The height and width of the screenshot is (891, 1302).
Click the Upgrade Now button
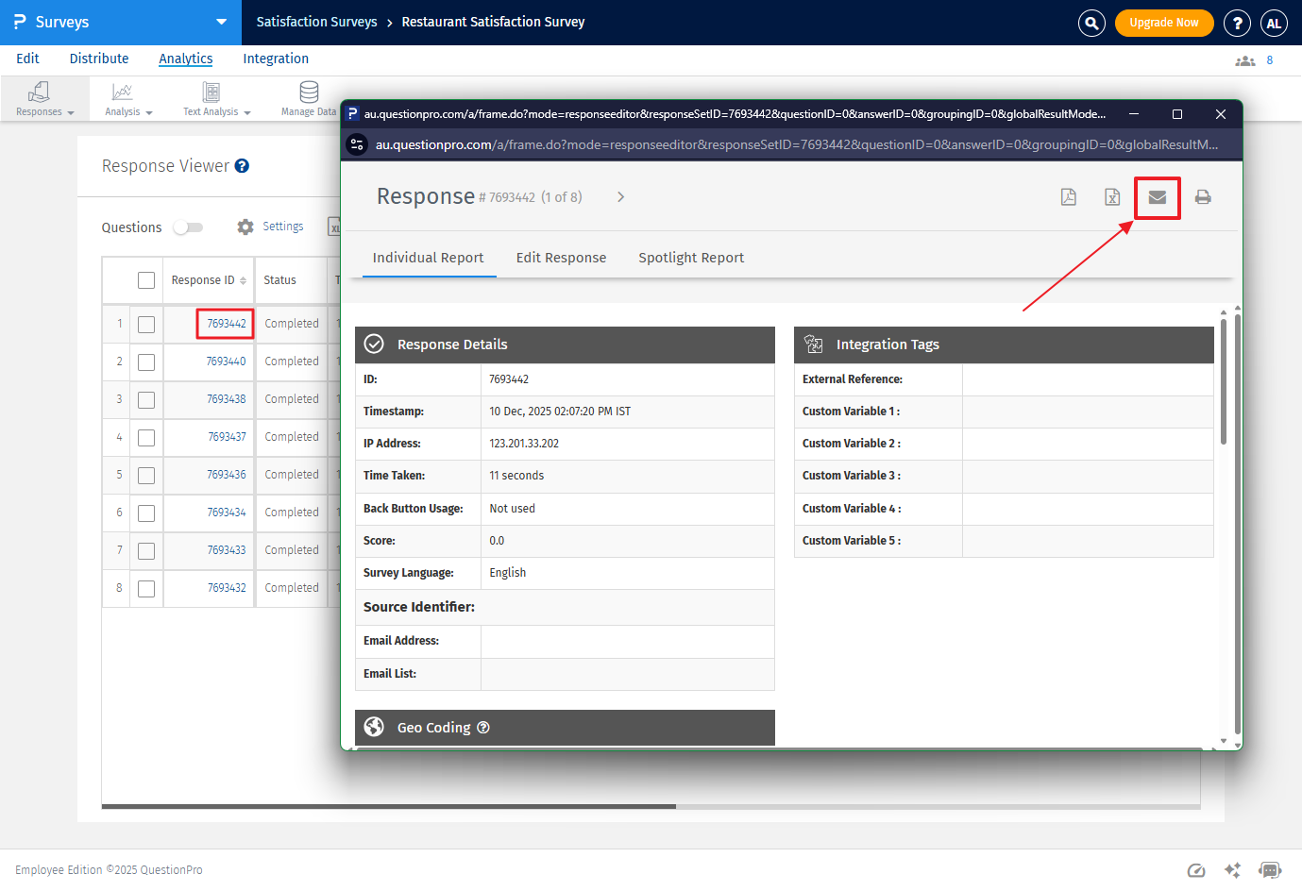(1163, 23)
